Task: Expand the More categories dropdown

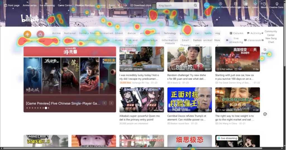Action: (217, 40)
